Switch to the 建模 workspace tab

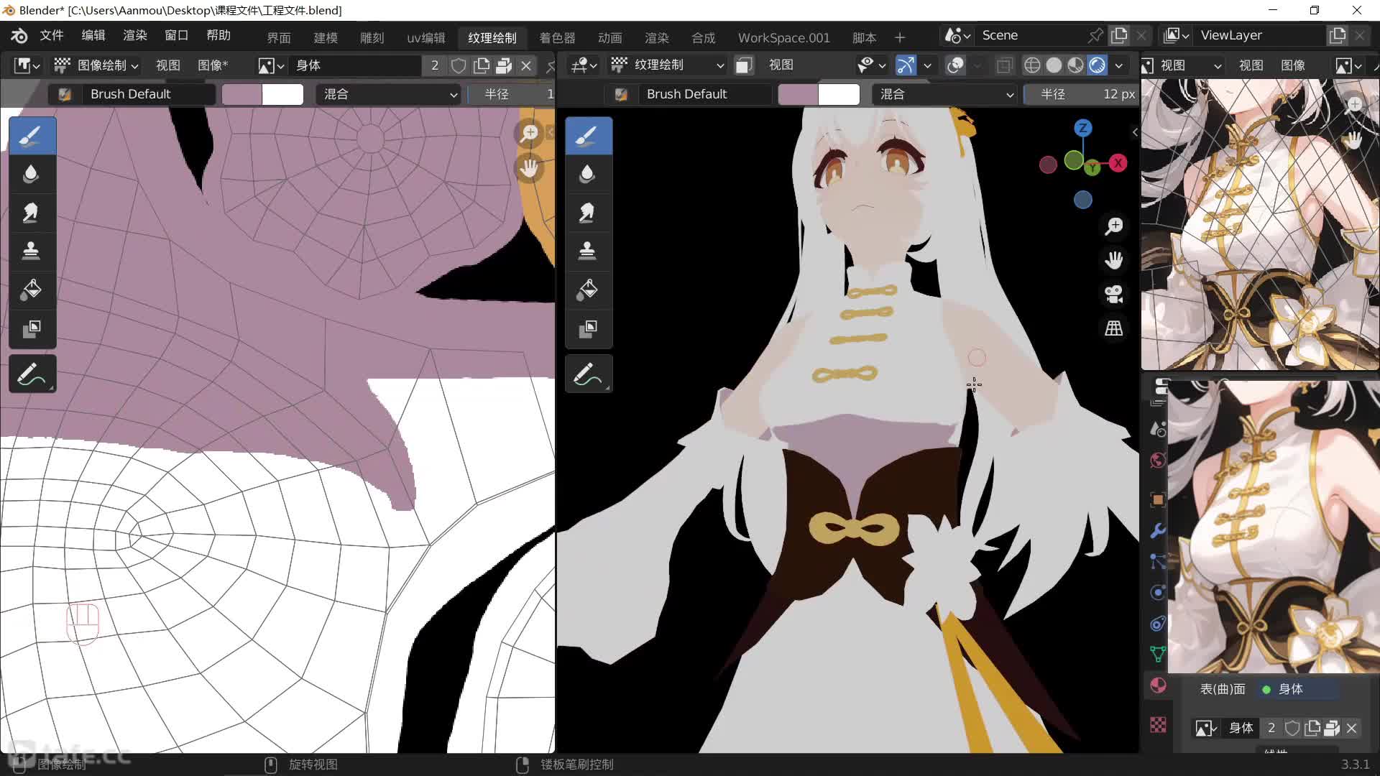click(326, 37)
